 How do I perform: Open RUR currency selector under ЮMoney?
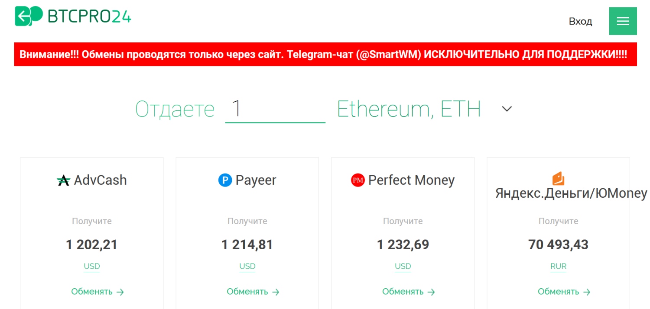coord(558,267)
